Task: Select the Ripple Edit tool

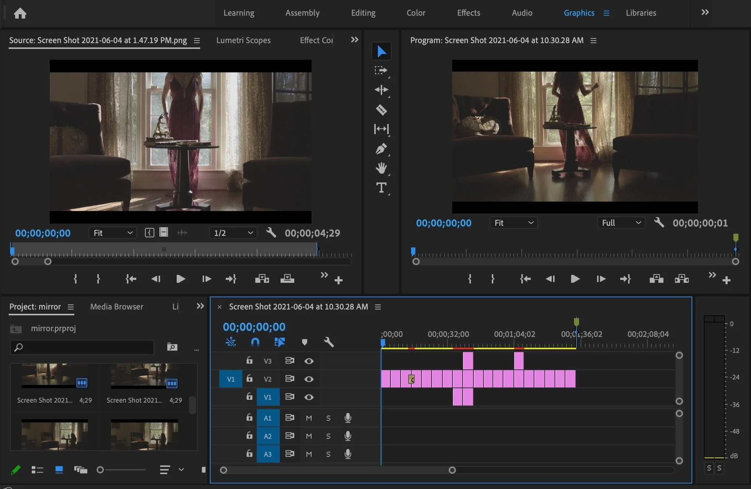Action: click(x=381, y=90)
